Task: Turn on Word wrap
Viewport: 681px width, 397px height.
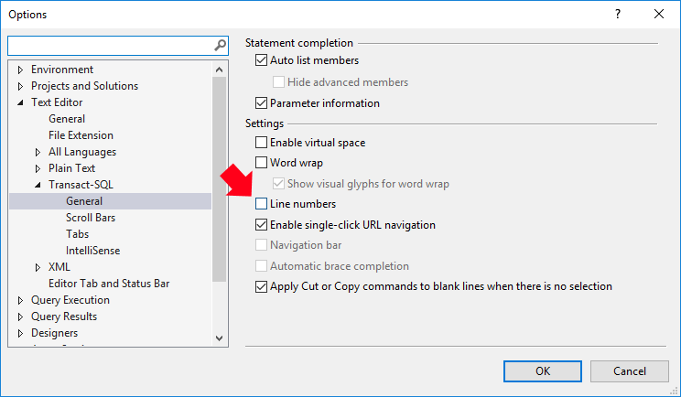Action: (x=261, y=163)
